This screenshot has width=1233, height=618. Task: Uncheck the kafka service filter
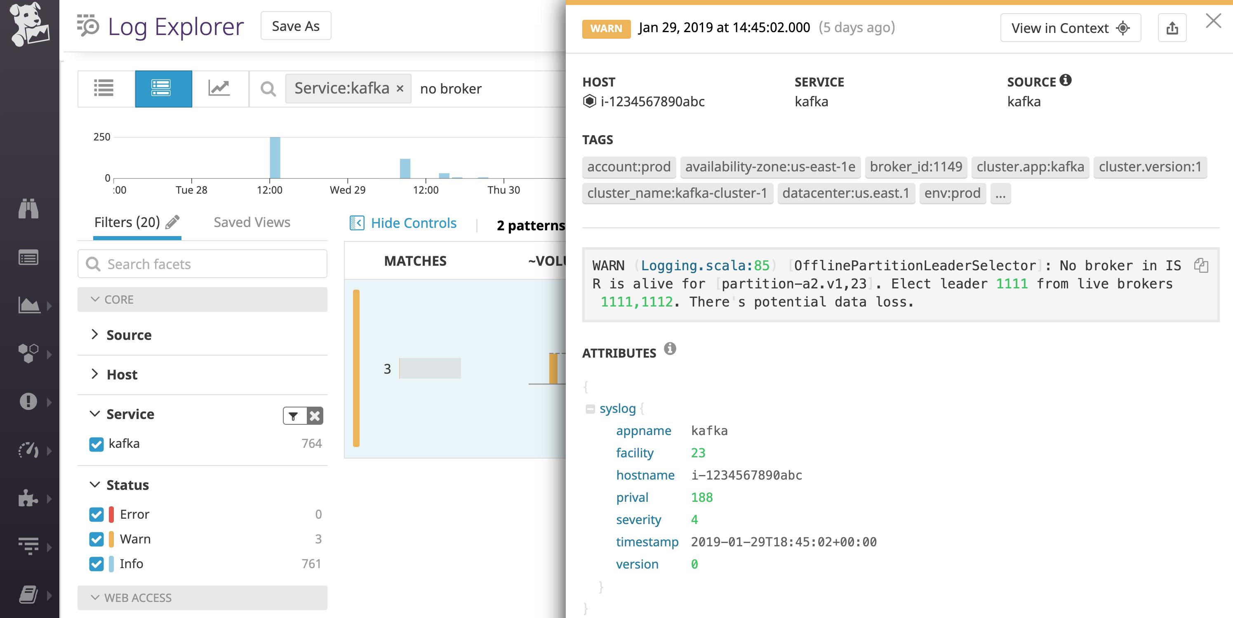click(96, 443)
